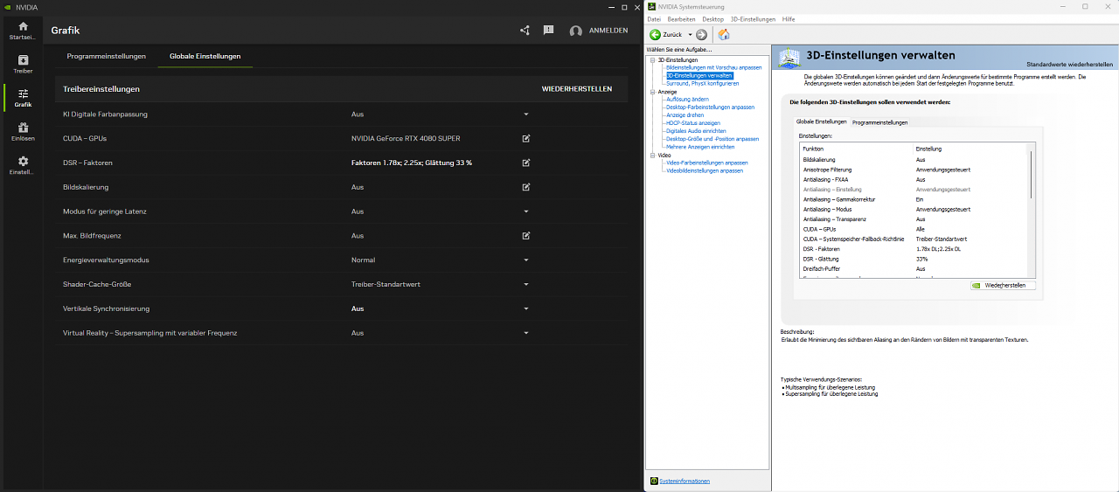
Task: Click home icon in Systemsteuerung toolbar
Action: [x=723, y=34]
